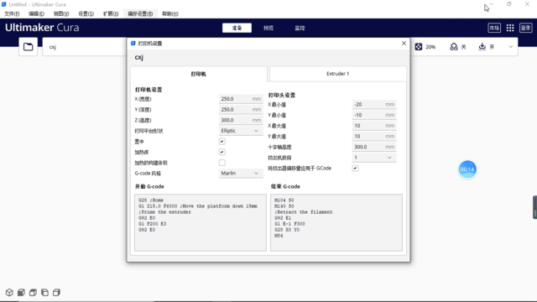The height and width of the screenshot is (302, 537).
Task: Open the Marketplace button
Action: point(494,28)
